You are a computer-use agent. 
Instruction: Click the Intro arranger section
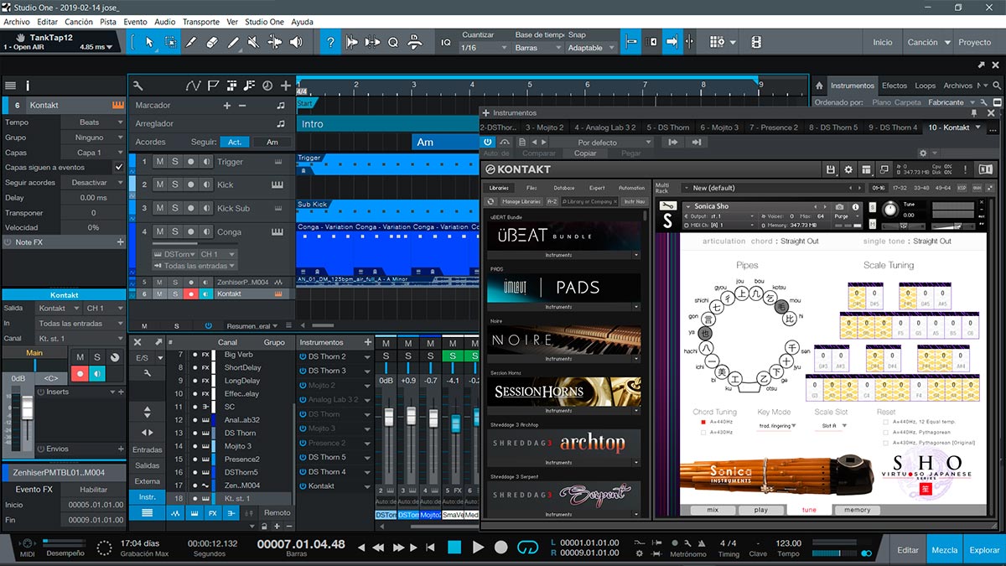(x=388, y=123)
